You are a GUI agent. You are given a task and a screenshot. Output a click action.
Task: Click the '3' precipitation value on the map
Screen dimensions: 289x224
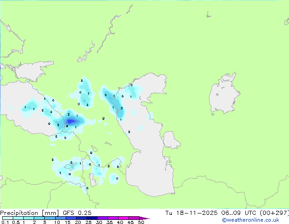coord(105,95)
